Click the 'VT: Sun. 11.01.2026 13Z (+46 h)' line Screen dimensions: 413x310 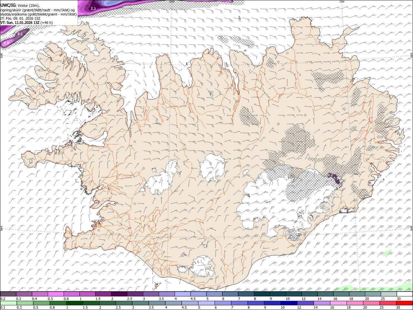click(x=26, y=23)
